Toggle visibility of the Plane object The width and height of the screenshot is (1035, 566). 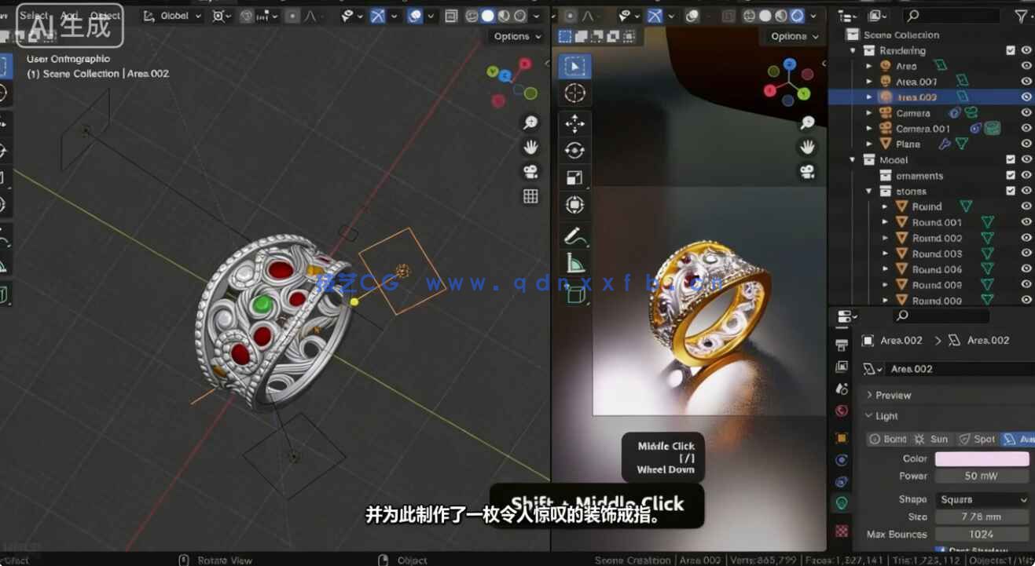pos(1026,144)
